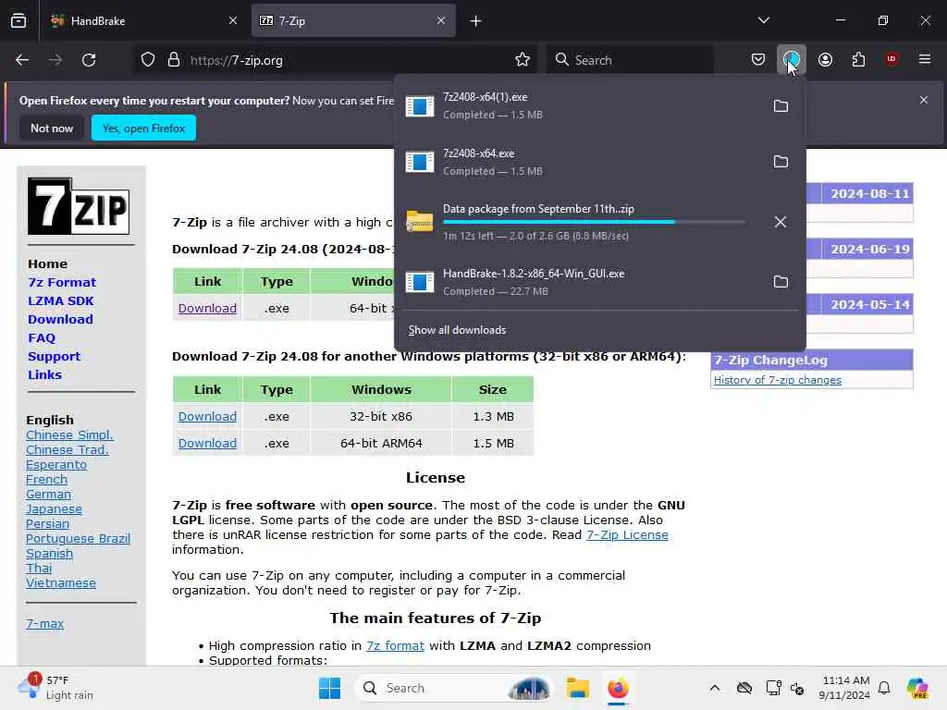Click the Not now button

(x=52, y=128)
